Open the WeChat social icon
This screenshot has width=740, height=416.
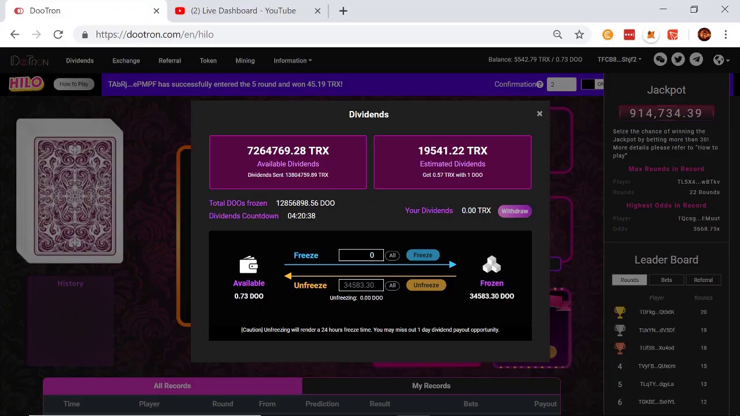pos(660,60)
